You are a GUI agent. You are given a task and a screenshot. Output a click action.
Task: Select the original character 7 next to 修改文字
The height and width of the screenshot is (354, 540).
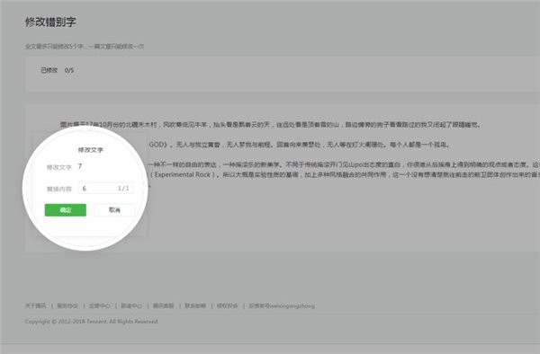(x=80, y=166)
